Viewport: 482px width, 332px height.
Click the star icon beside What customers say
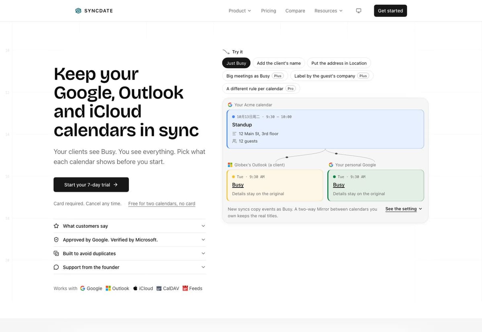click(56, 226)
